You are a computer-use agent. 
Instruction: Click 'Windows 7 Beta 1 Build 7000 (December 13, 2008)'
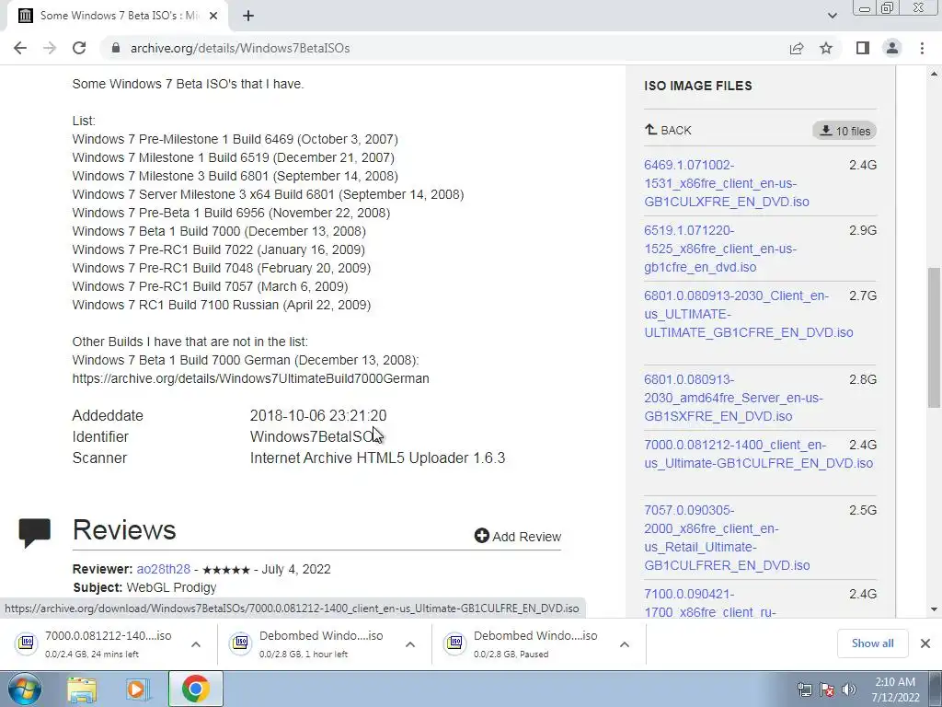click(x=219, y=231)
